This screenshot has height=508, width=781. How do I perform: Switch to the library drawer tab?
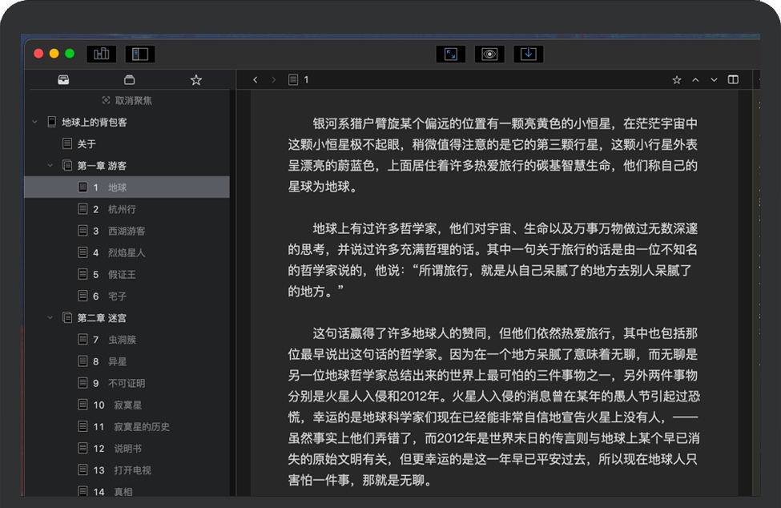click(x=63, y=80)
